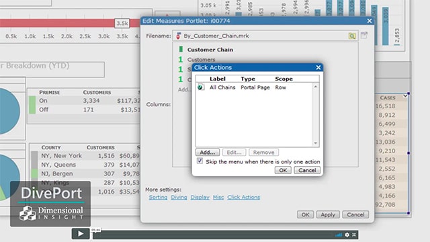Confirm Click Actions dialog with OK
430x242 pixels.
click(283, 170)
